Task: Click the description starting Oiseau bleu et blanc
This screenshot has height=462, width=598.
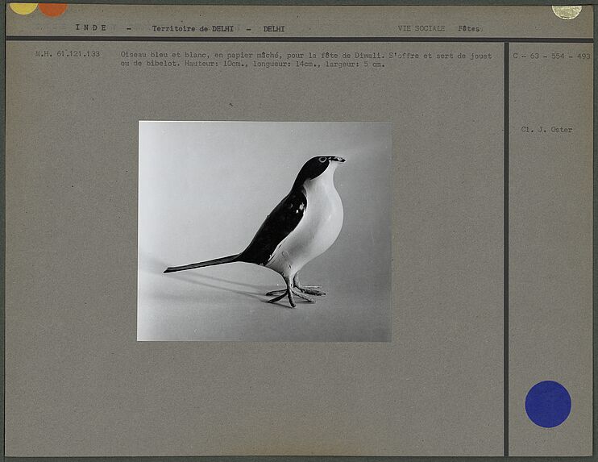Action: point(306,60)
